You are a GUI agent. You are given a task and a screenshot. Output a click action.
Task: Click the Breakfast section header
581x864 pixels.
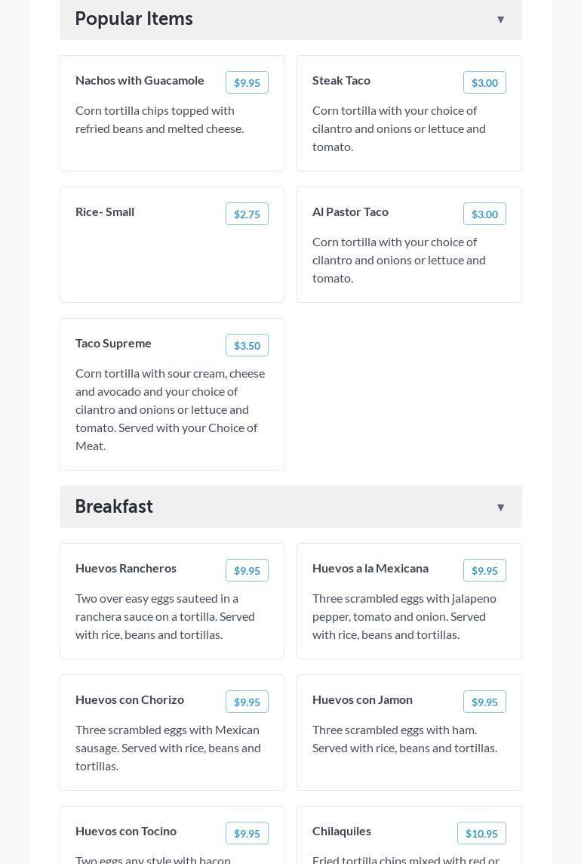click(114, 507)
